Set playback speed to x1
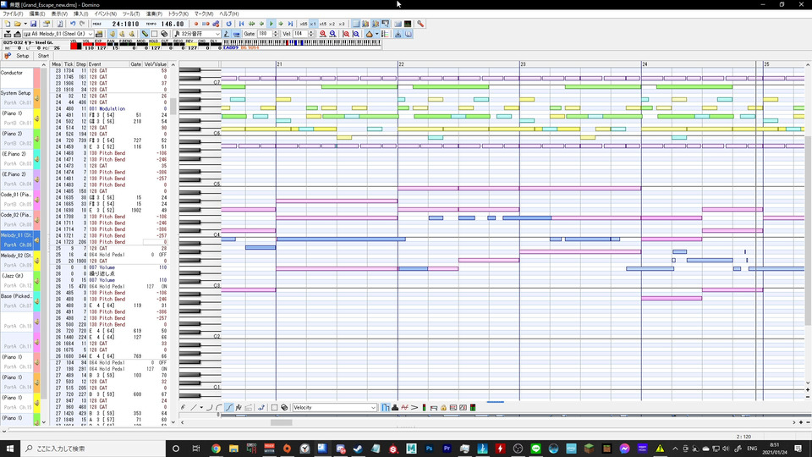Viewport: 812px width, 457px height. pos(313,24)
